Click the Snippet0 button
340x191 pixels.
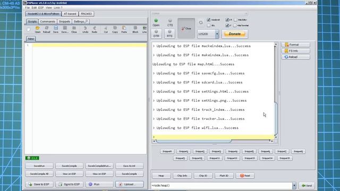pyautogui.click(x=167, y=151)
